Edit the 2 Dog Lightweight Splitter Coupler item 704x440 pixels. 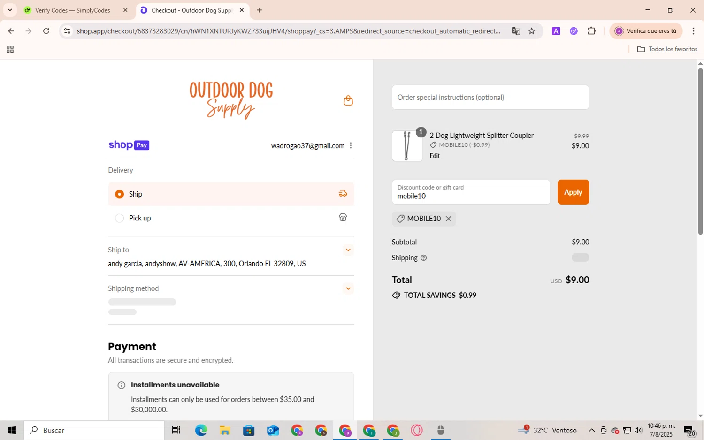(435, 156)
